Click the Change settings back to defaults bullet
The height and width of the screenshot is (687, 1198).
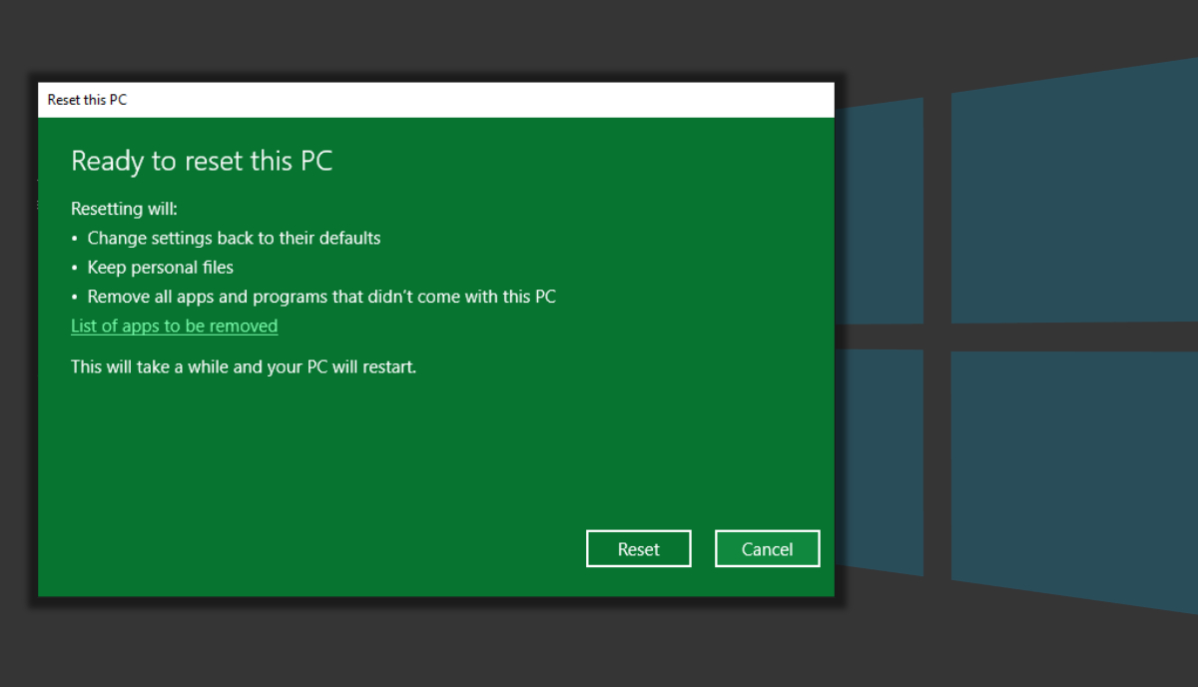pyautogui.click(x=234, y=238)
